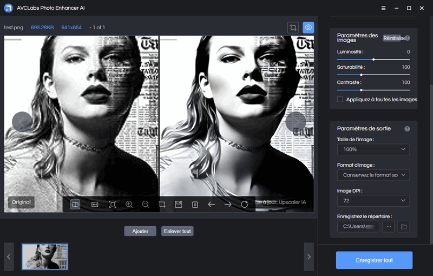The height and width of the screenshot is (276, 433).
Task: Click the file size 693.28KB
Action: (x=42, y=28)
